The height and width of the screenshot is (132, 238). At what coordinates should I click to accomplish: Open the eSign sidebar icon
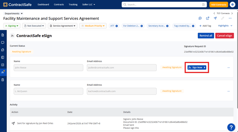point(3,72)
